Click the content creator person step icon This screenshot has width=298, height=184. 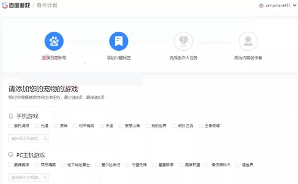pos(248,41)
